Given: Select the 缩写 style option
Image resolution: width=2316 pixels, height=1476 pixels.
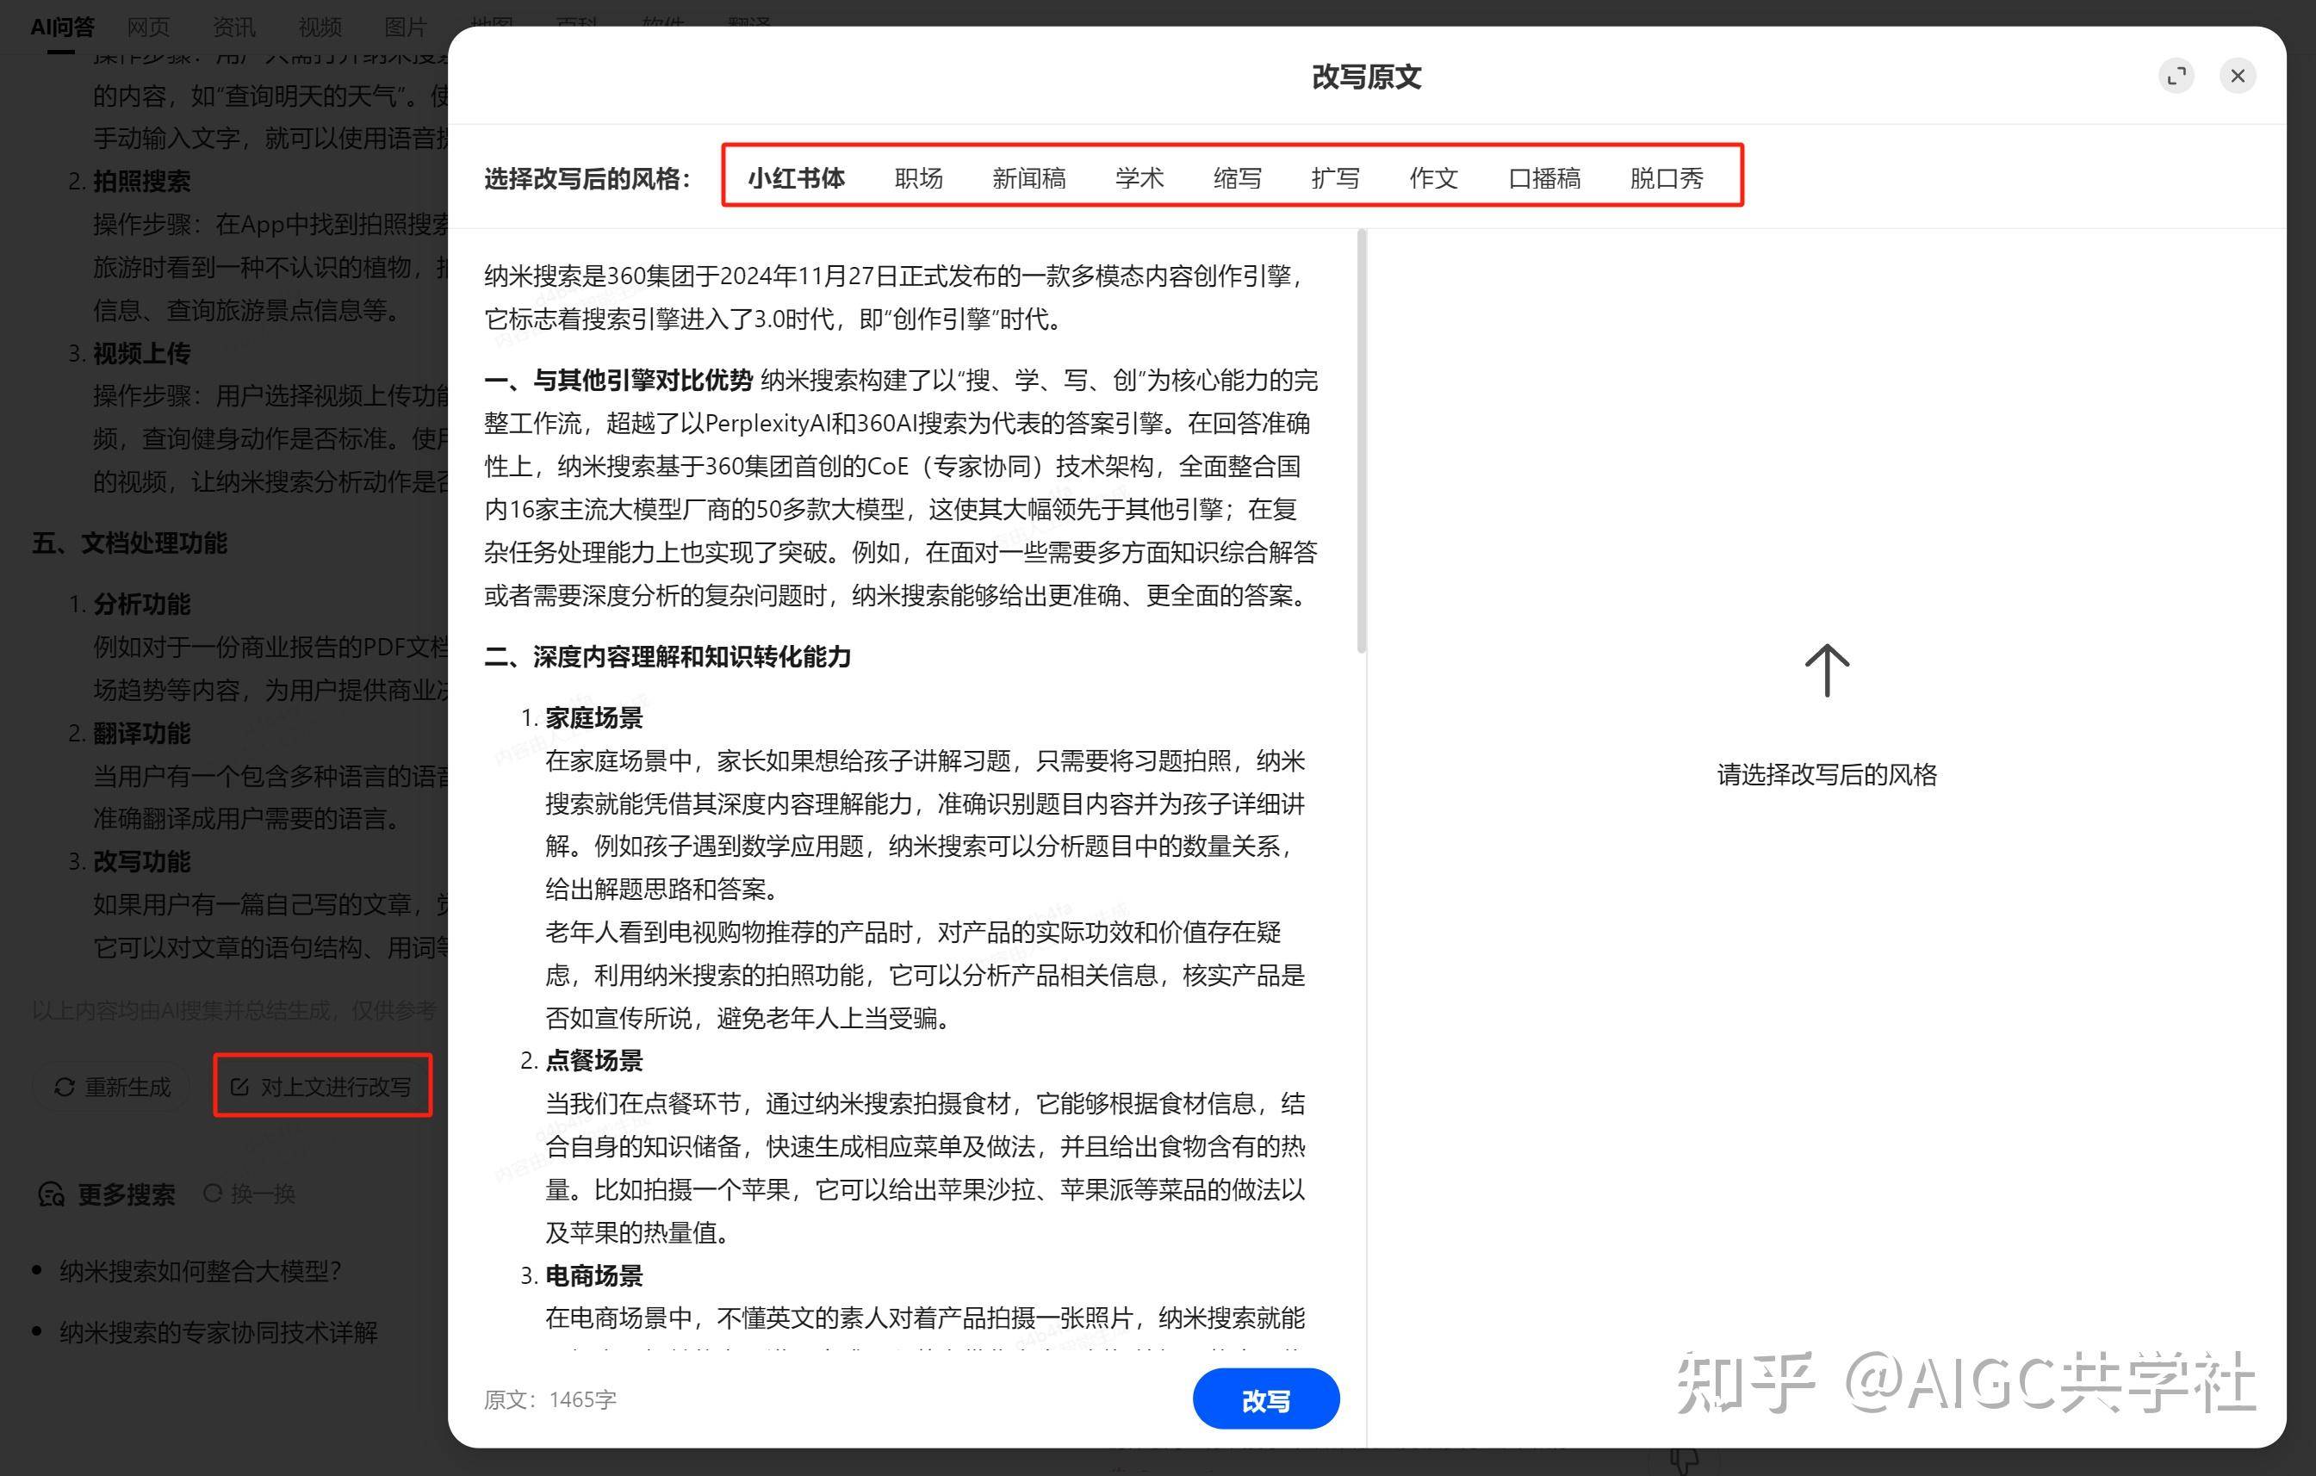Looking at the screenshot, I should coord(1238,178).
